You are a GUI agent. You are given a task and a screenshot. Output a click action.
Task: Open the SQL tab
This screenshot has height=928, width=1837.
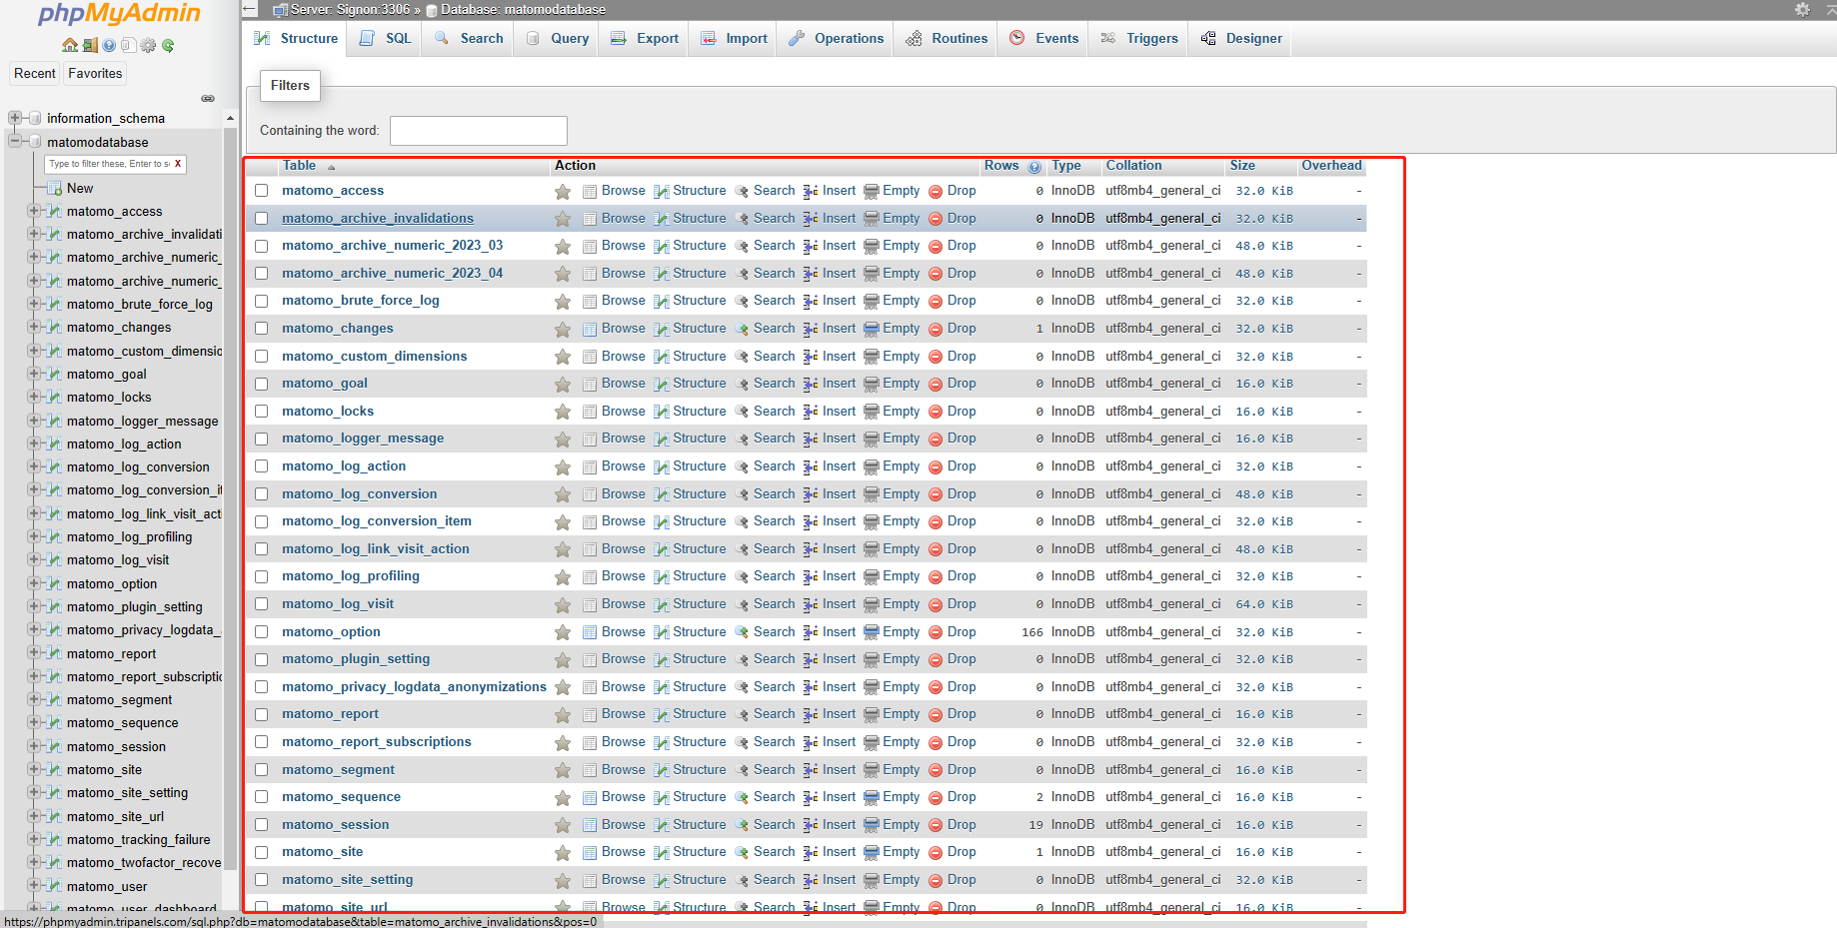pos(386,38)
